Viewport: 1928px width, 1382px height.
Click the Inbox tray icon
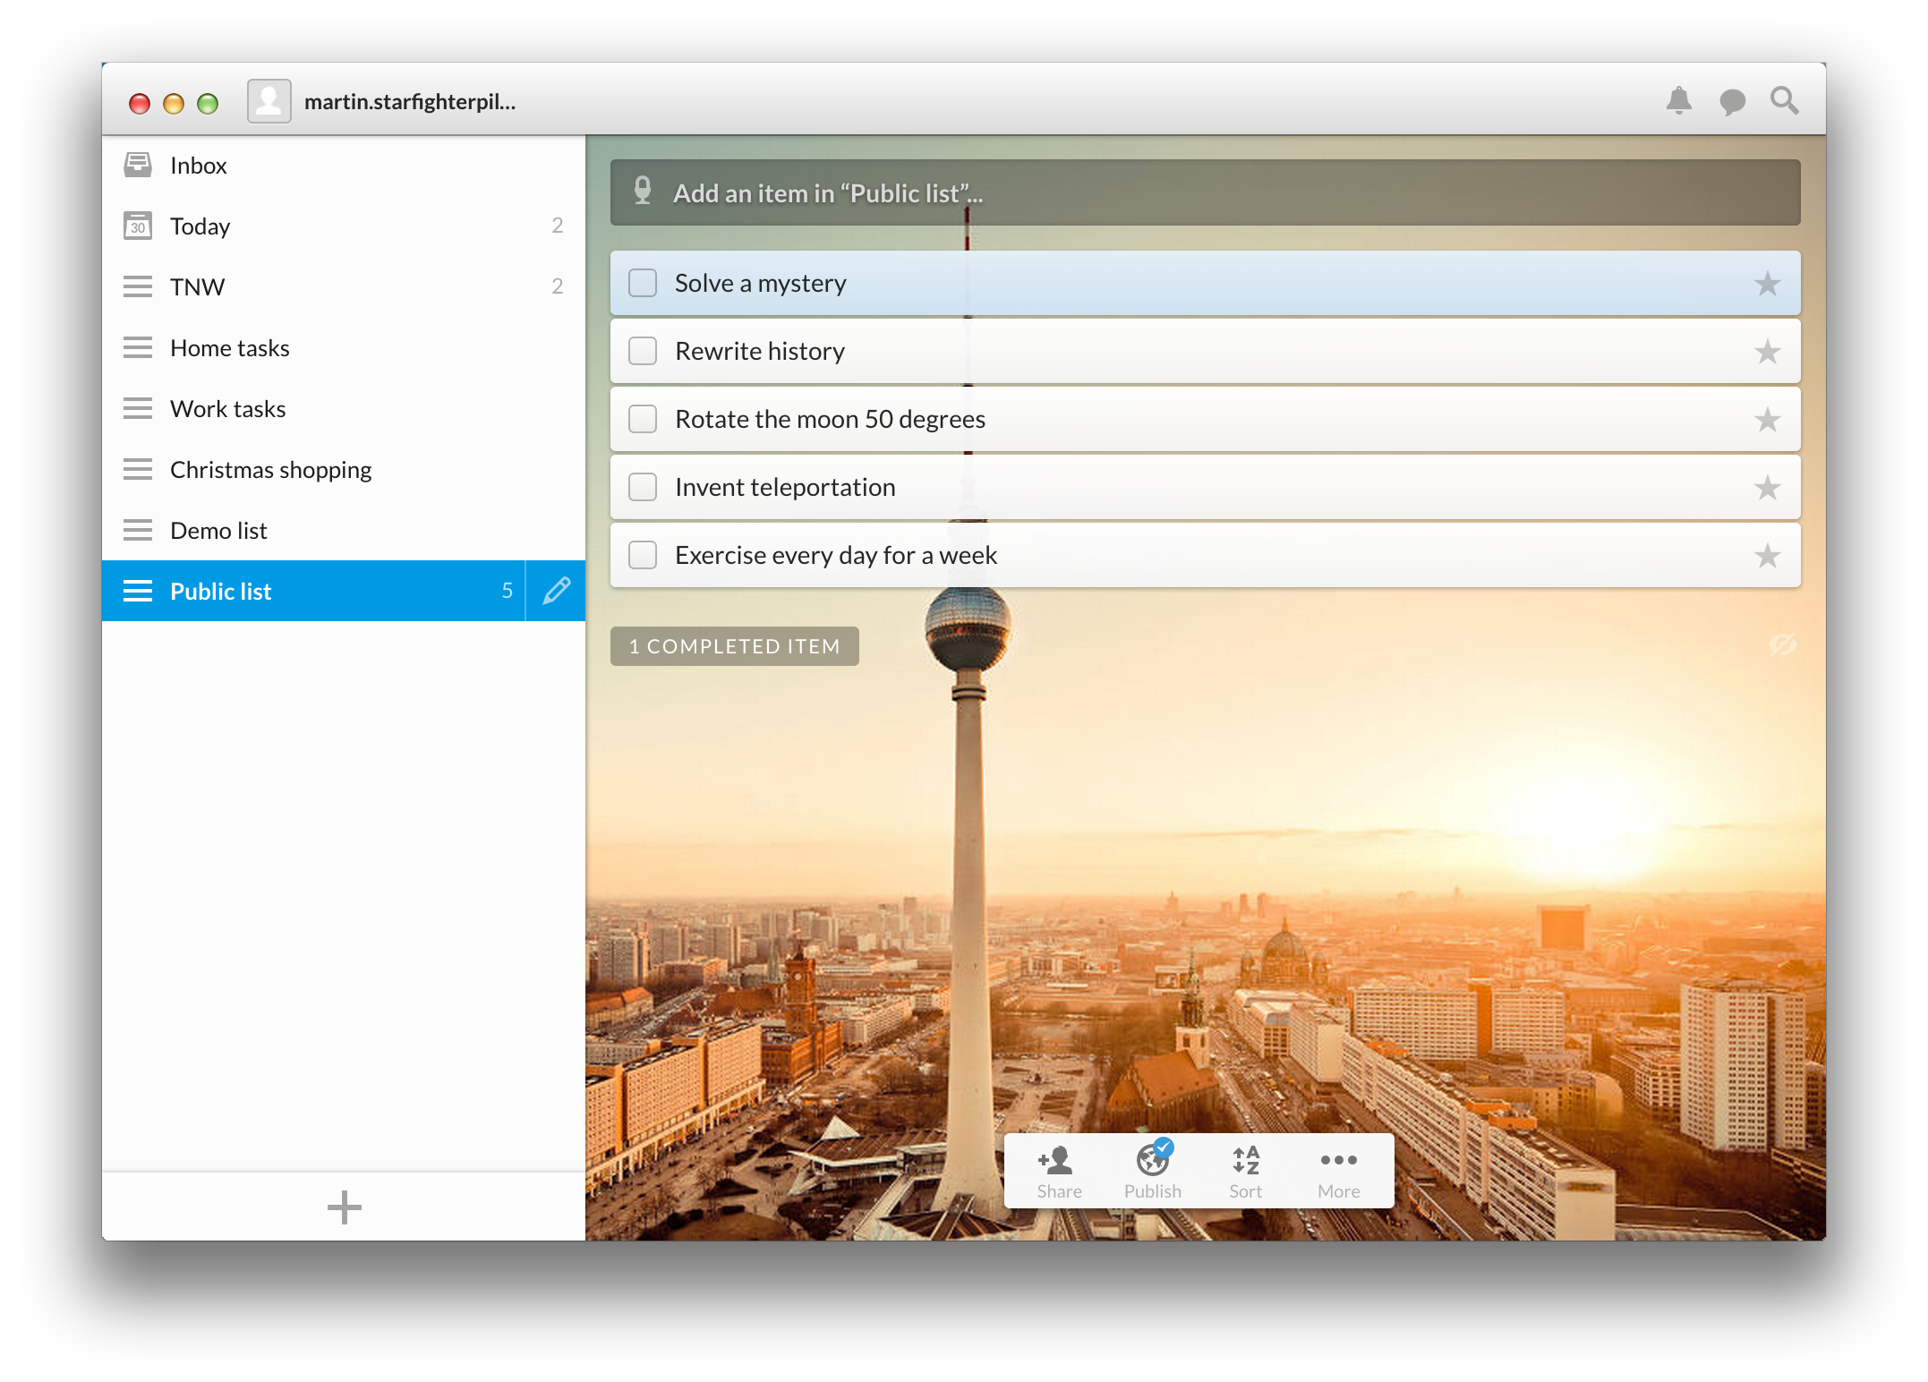pyautogui.click(x=138, y=165)
